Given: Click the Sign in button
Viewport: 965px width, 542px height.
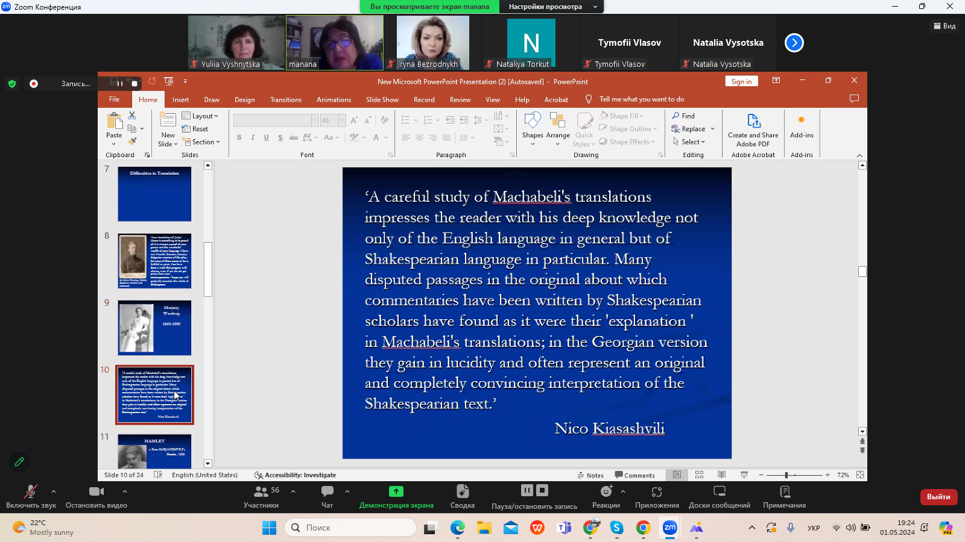Looking at the screenshot, I should pos(741,81).
